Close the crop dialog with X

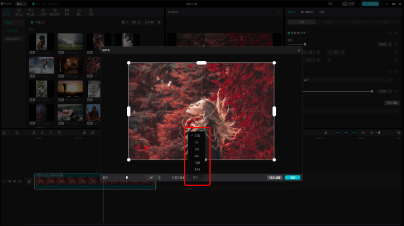pos(299,50)
